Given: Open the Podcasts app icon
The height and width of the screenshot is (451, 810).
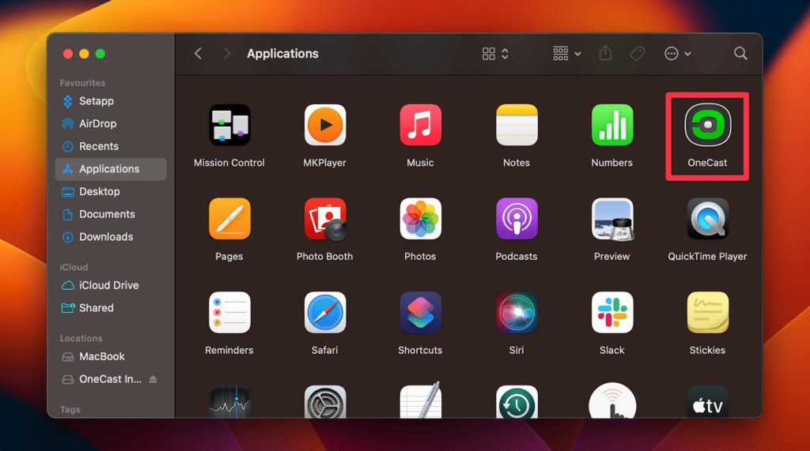Looking at the screenshot, I should coord(517,219).
